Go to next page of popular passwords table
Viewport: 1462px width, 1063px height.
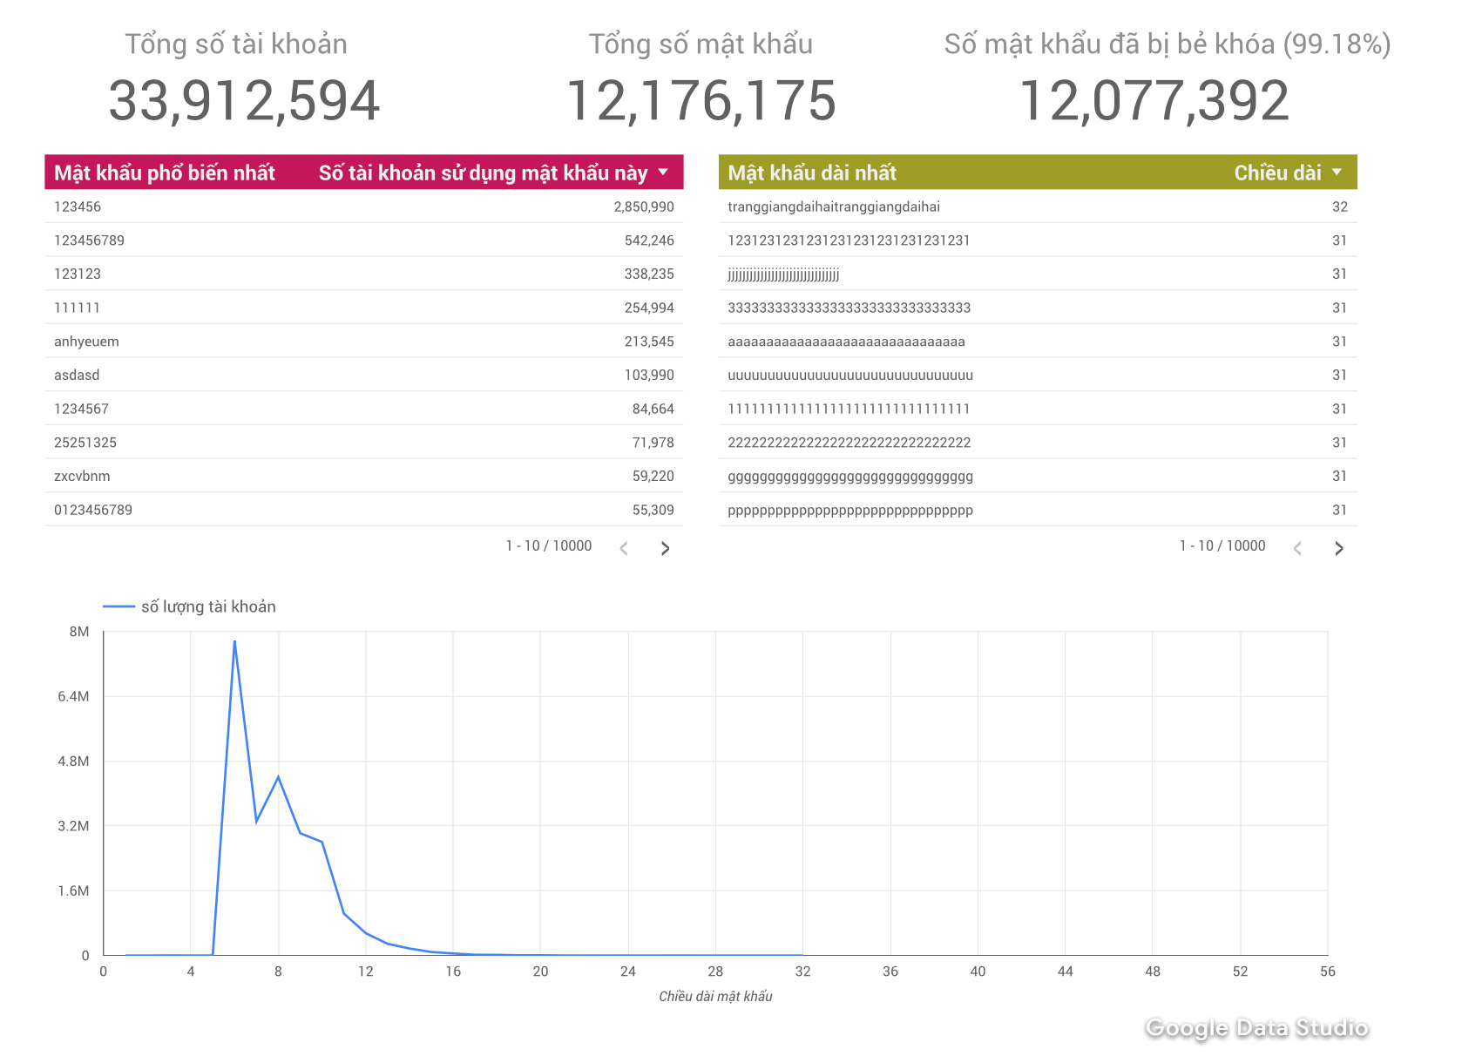(665, 548)
